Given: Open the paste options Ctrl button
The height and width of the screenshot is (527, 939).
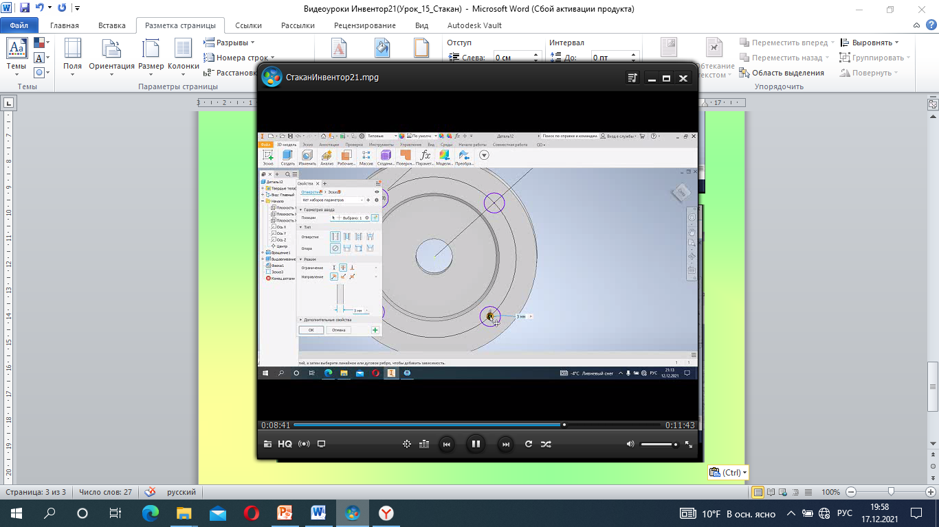Looking at the screenshot, I should 728,472.
